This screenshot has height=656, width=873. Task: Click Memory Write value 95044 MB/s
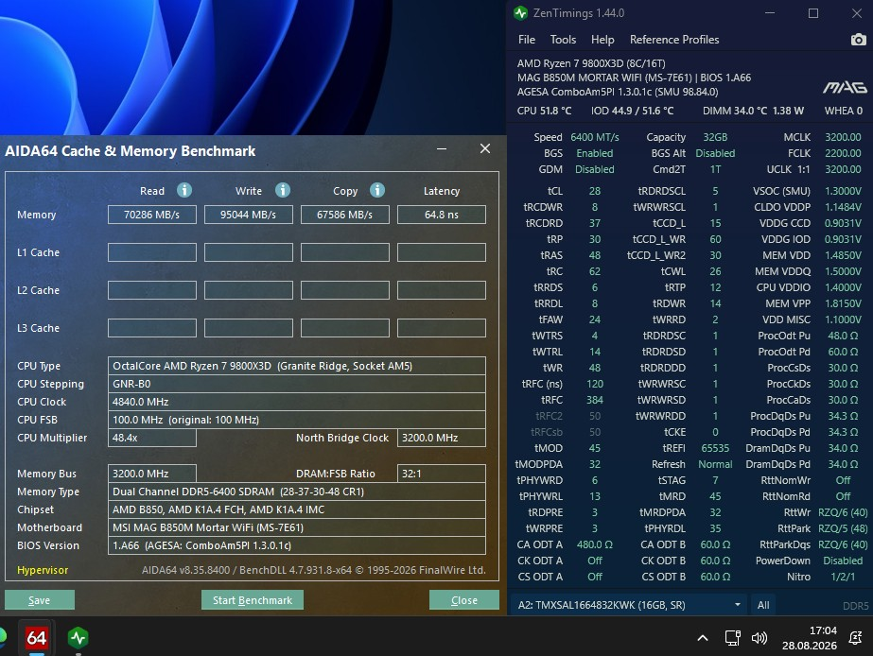click(x=249, y=215)
